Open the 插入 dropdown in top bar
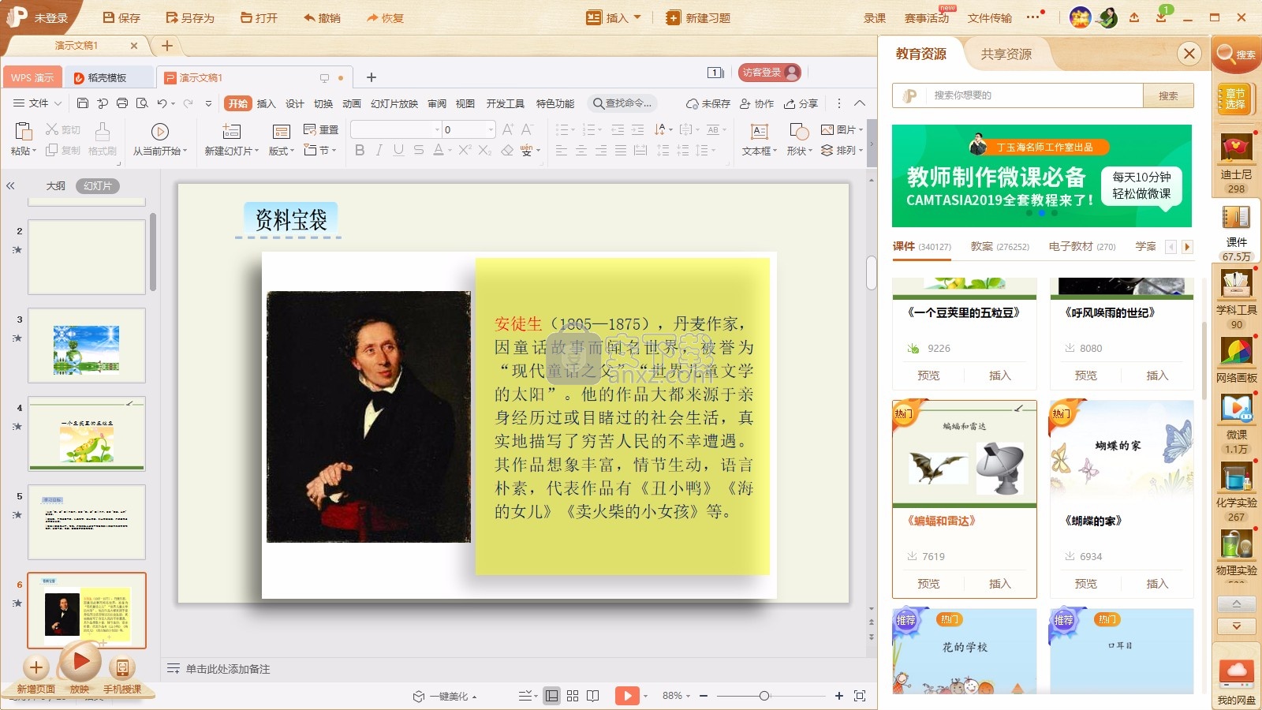Viewport: 1262px width, 710px height. (x=614, y=17)
